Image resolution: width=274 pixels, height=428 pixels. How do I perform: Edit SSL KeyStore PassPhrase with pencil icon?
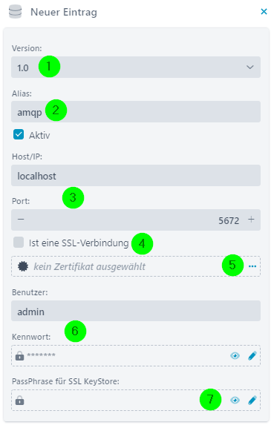(252, 400)
